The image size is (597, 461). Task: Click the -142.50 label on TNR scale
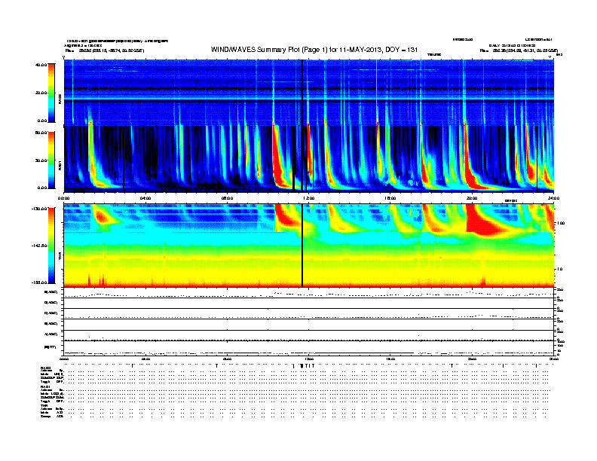click(x=39, y=246)
